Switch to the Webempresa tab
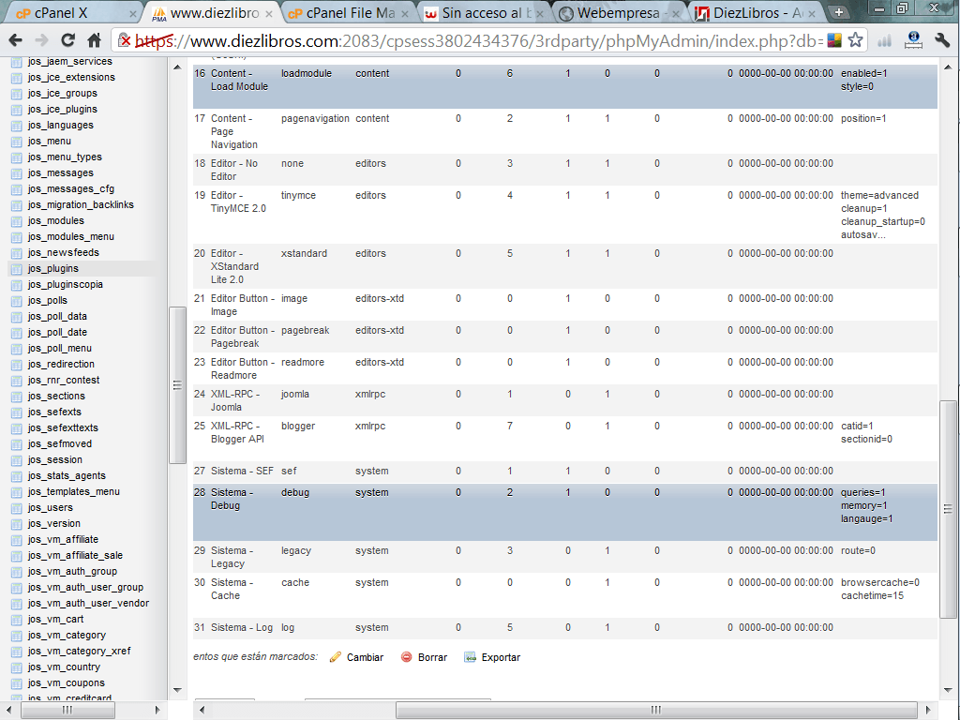This screenshot has width=960, height=720. [620, 13]
